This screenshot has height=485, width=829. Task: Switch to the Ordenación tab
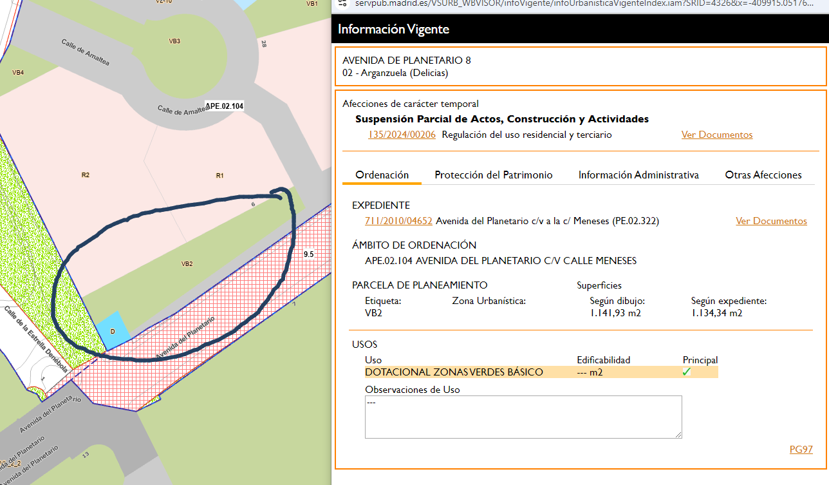(382, 175)
